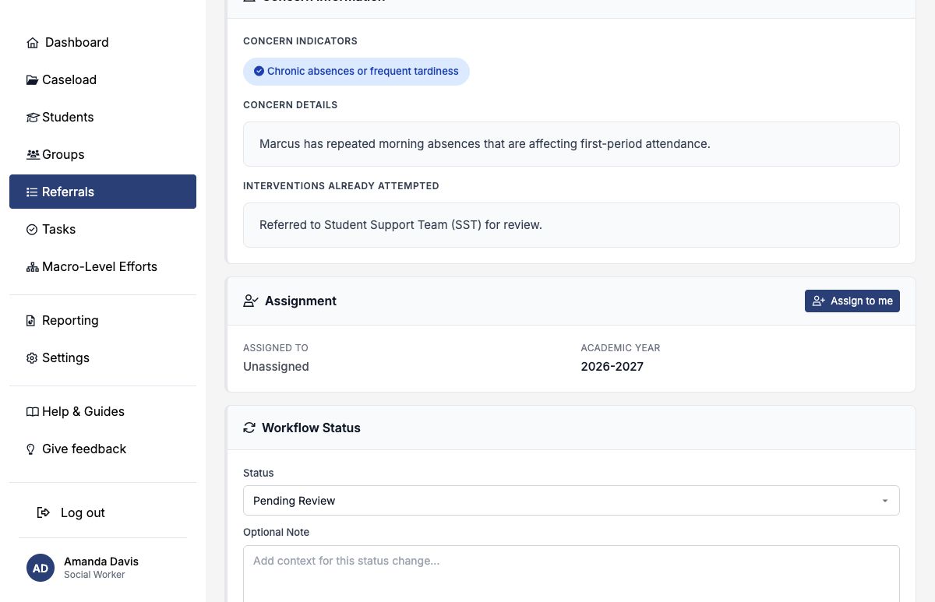Click the Unassigned value text

coord(276,367)
